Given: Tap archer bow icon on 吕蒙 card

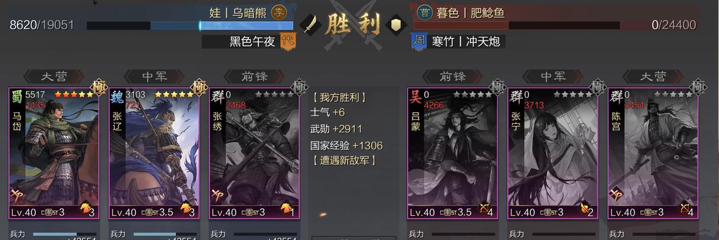Looking at the screenshot, I should click(x=485, y=210).
